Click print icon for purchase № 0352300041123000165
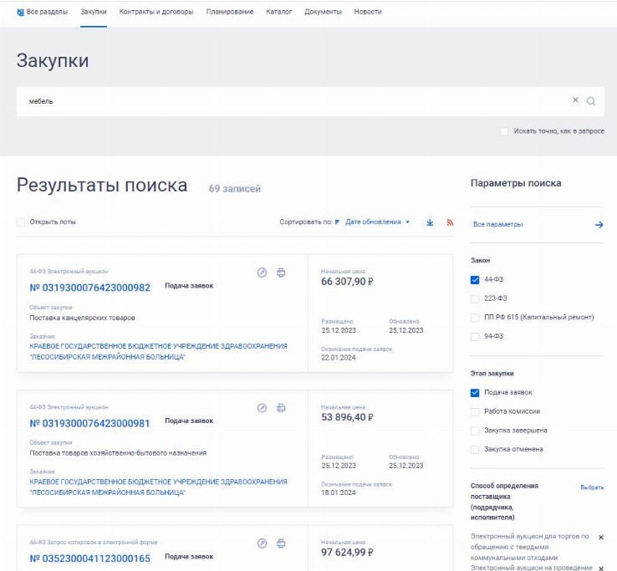The height and width of the screenshot is (571, 617). point(281,543)
